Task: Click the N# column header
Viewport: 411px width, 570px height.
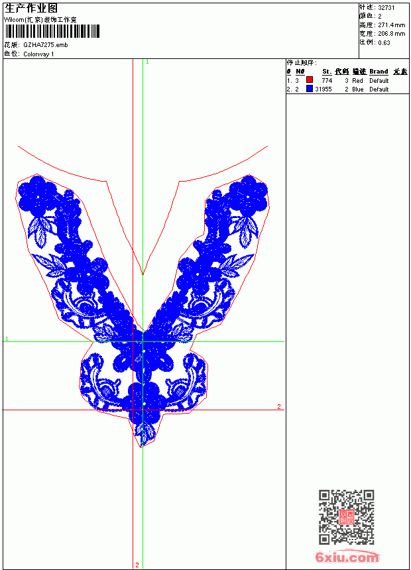Action: 300,72
